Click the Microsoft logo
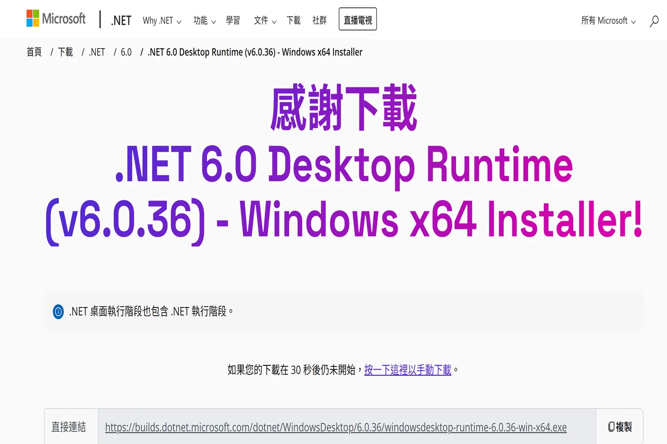667x444 pixels. 56,19
